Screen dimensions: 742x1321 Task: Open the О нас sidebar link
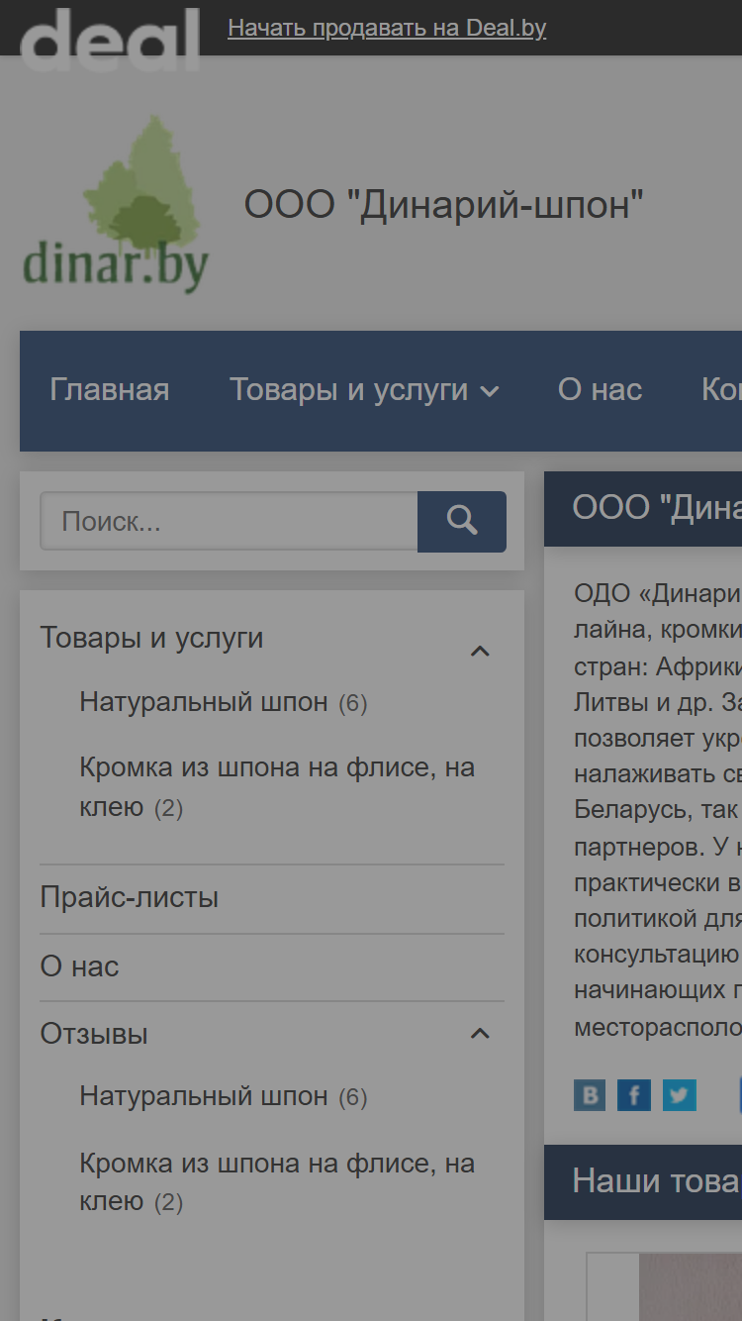coord(79,966)
